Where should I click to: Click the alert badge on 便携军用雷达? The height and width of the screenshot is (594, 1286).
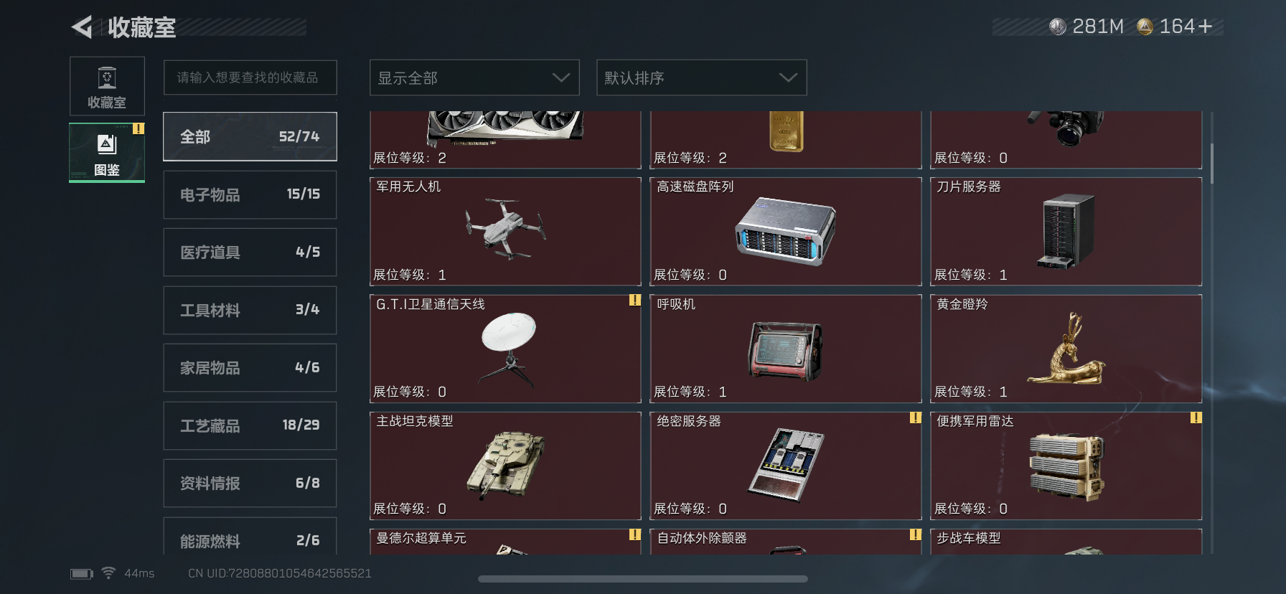(x=1196, y=417)
